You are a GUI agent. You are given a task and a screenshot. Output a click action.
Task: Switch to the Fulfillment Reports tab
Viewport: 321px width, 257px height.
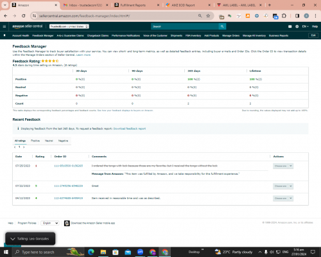(136, 5)
